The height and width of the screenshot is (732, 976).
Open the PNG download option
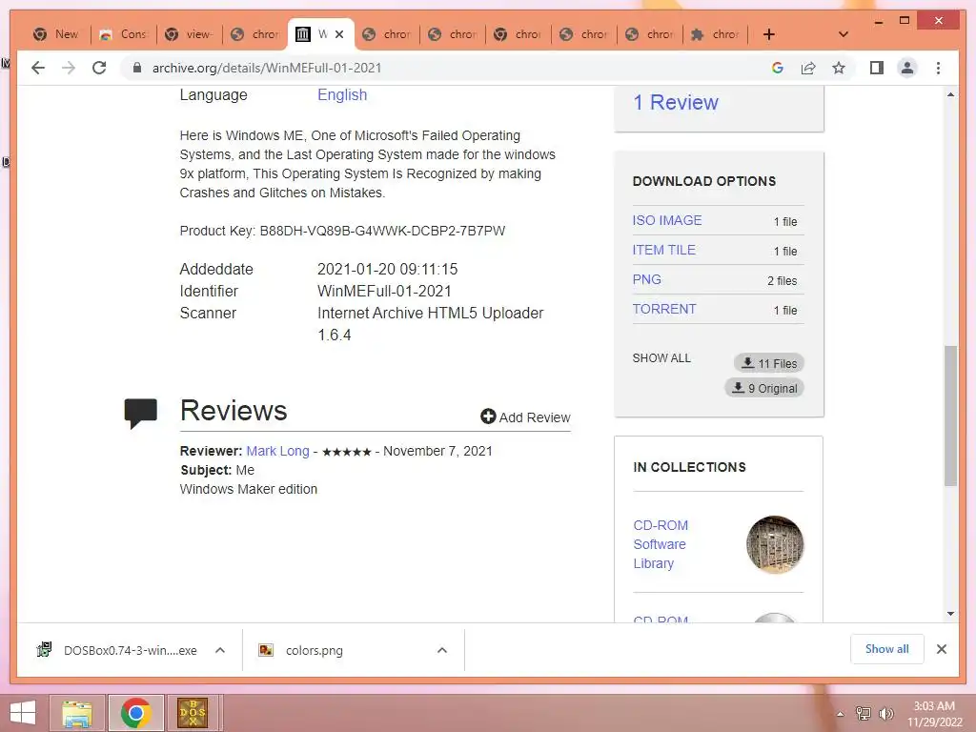(647, 279)
